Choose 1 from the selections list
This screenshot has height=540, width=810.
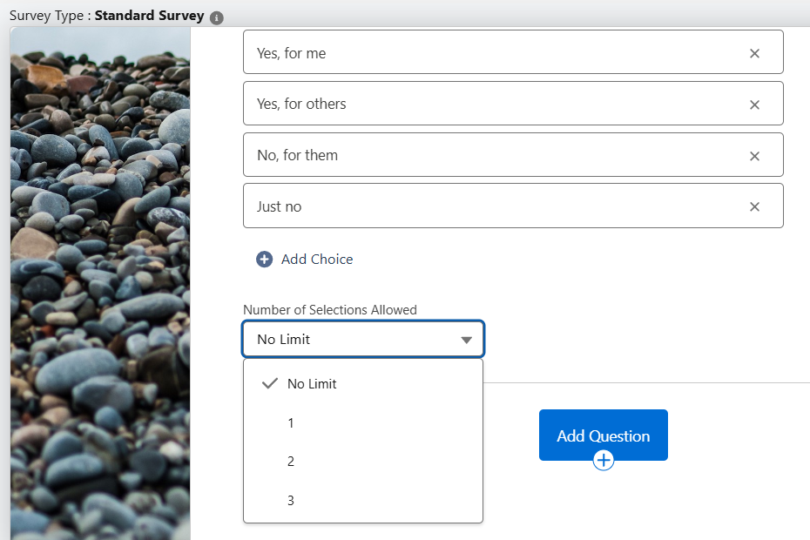(291, 423)
